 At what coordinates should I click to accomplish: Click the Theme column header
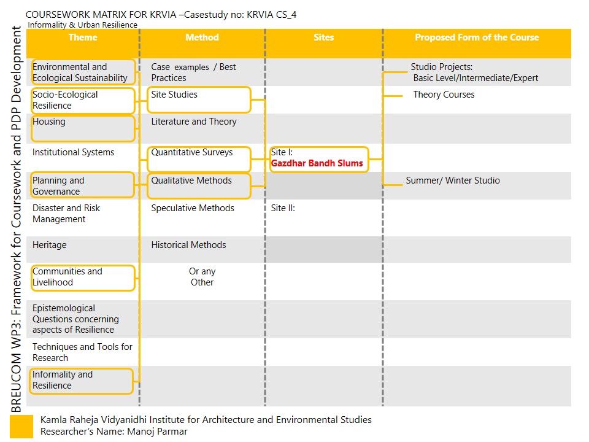click(83, 37)
